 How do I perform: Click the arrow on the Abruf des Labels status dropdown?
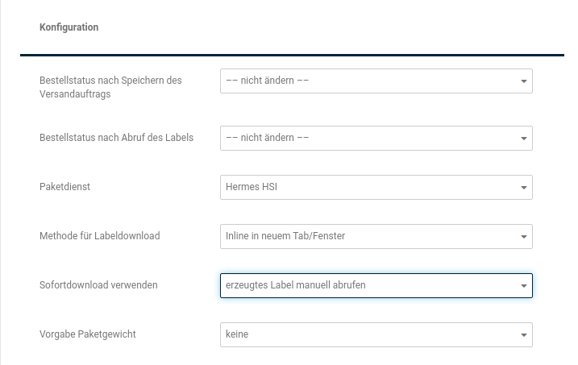coord(523,139)
